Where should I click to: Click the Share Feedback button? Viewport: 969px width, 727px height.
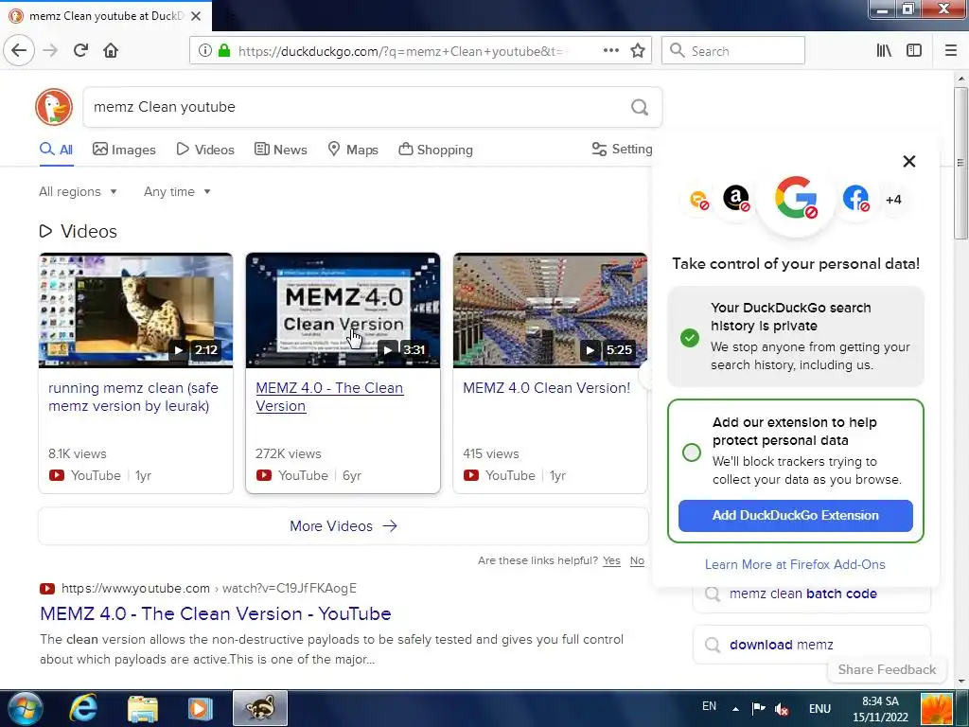[887, 669]
